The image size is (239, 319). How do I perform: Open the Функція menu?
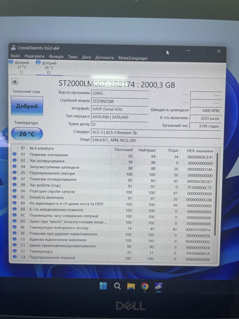coord(56,56)
